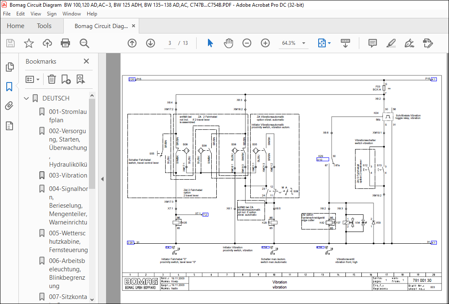Viewport: 449px width, 304px height.
Task: Add a new bookmark icon
Action: [66, 79]
